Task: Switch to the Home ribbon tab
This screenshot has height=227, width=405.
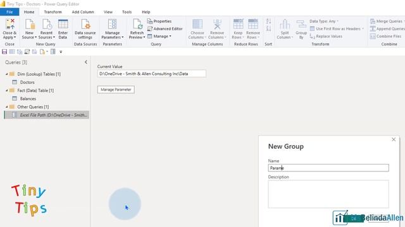Action: click(x=29, y=12)
